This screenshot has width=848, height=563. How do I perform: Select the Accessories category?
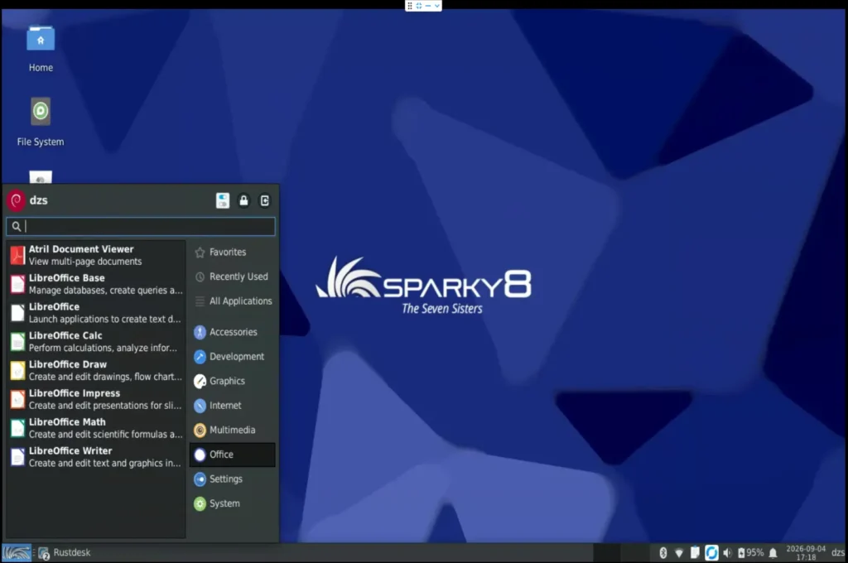pos(232,332)
